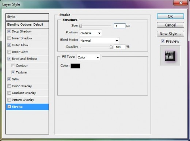Click the New Style... button
The width and height of the screenshot is (190, 141).
(170, 34)
